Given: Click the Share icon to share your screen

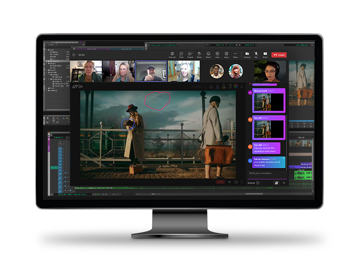Looking at the screenshot, I should [265, 54].
